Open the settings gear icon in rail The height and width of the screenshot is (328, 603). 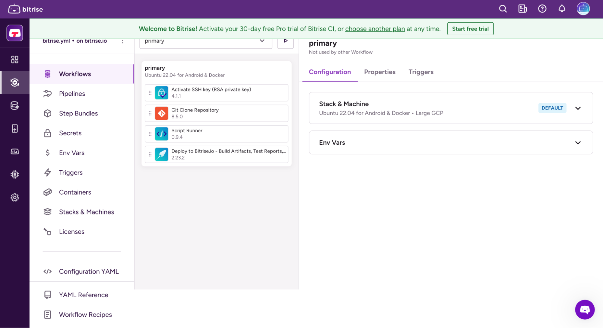[x=15, y=198]
